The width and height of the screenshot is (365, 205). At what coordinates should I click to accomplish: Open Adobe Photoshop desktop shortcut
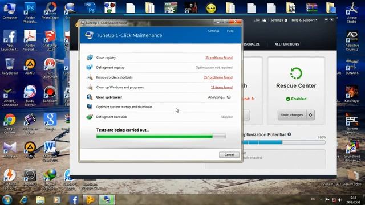[x=30, y=13]
